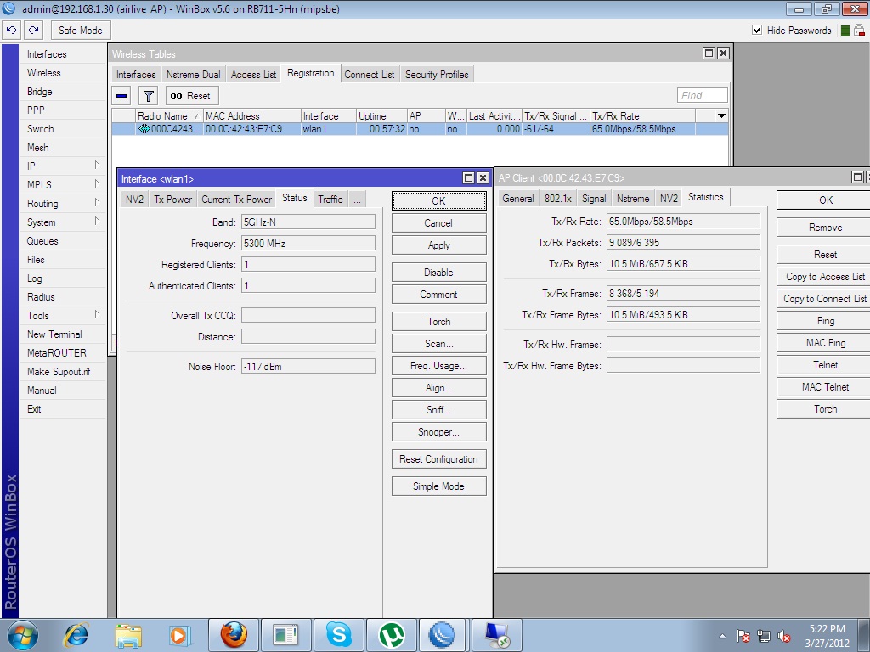Screen dimensions: 870x652
Task: Open remote desktop icon on taskbar
Action: (x=496, y=635)
